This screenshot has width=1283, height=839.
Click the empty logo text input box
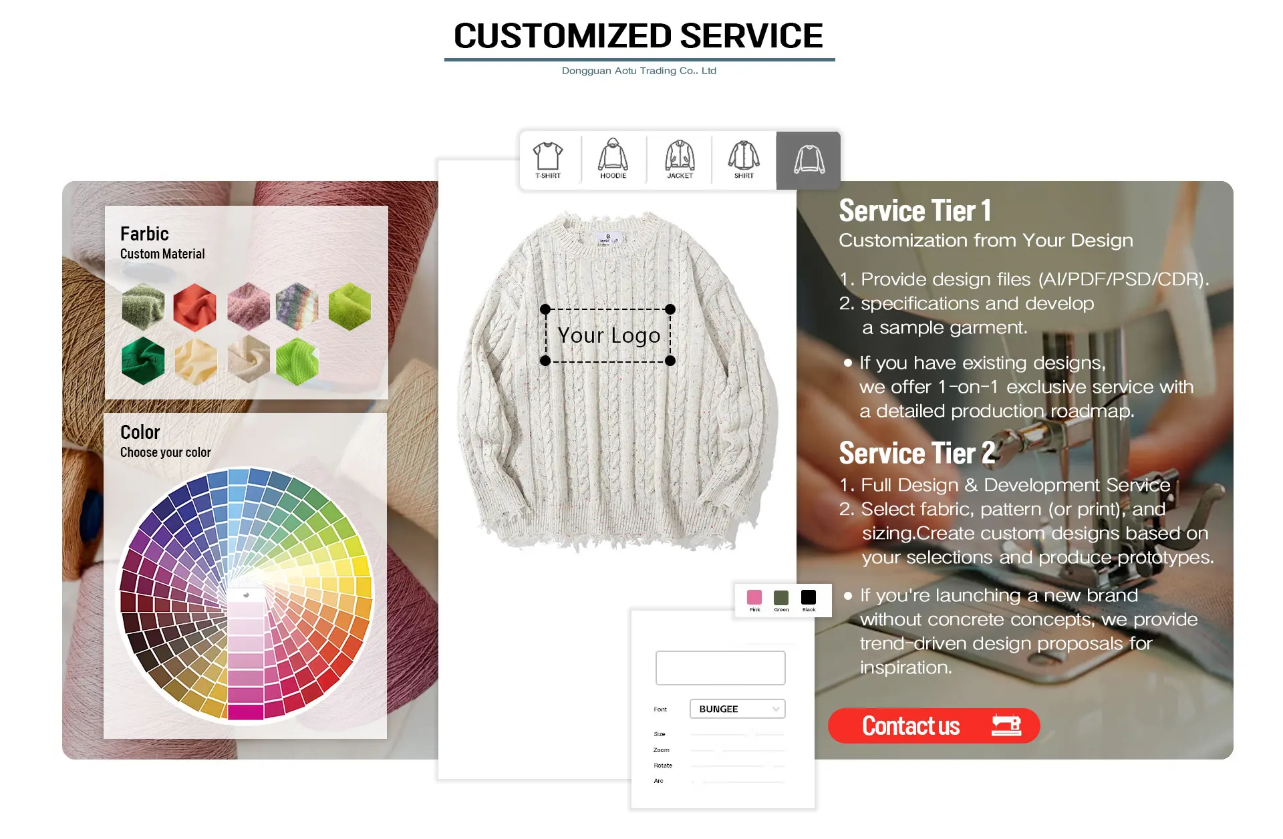720,668
